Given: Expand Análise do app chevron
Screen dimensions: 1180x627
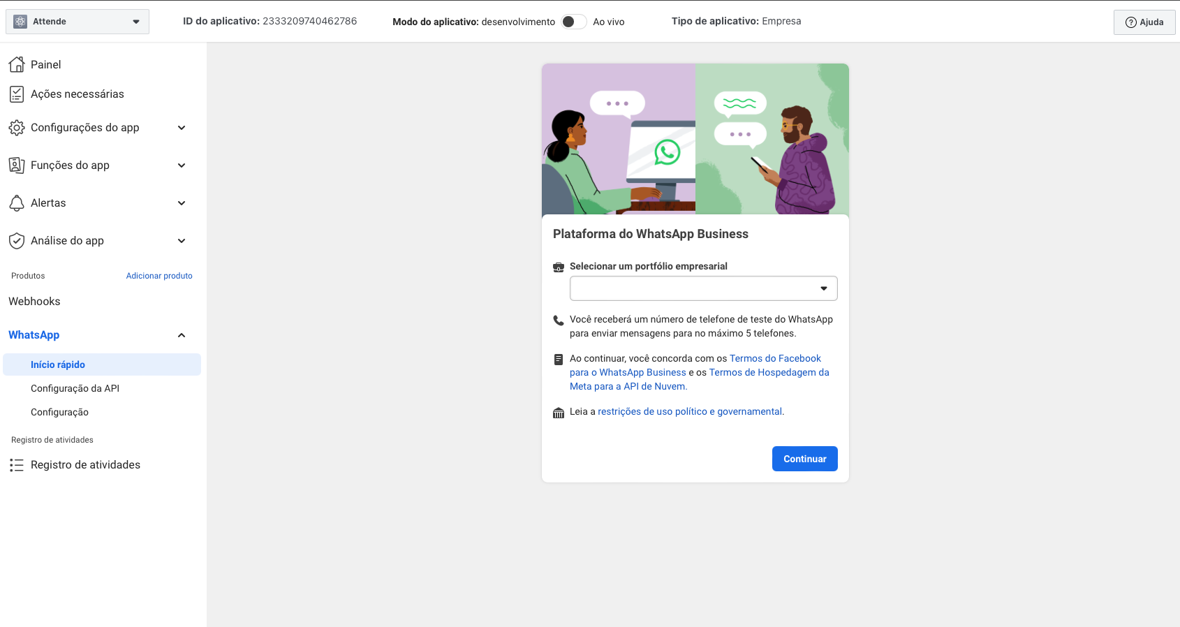Looking at the screenshot, I should click(x=182, y=241).
